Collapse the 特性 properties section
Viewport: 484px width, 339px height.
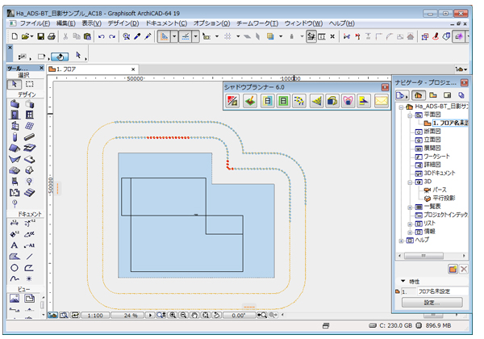(x=403, y=281)
